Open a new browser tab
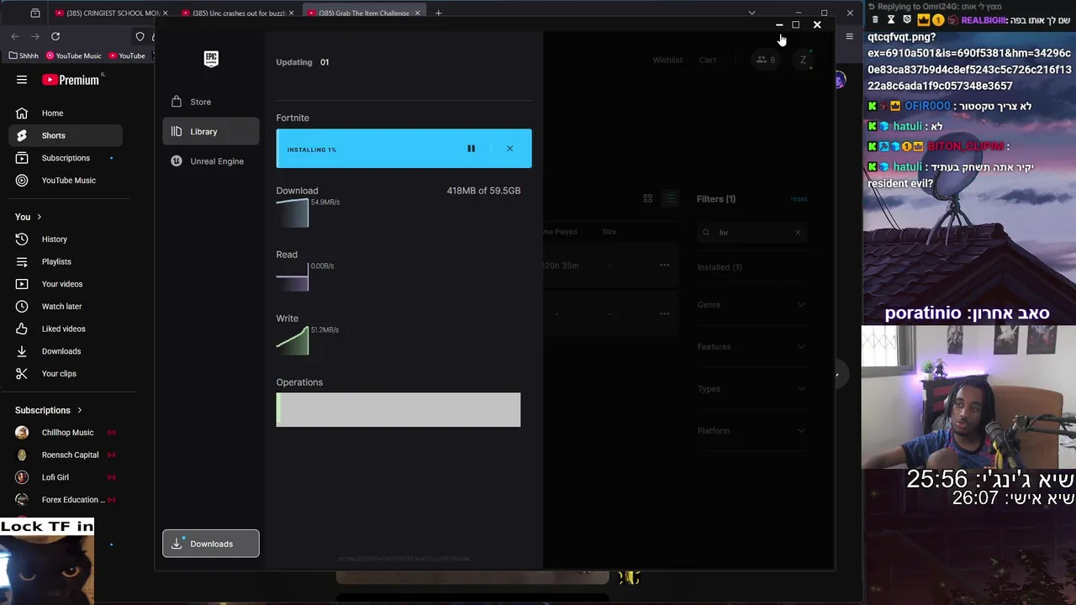The height and width of the screenshot is (605, 1076). click(x=438, y=13)
